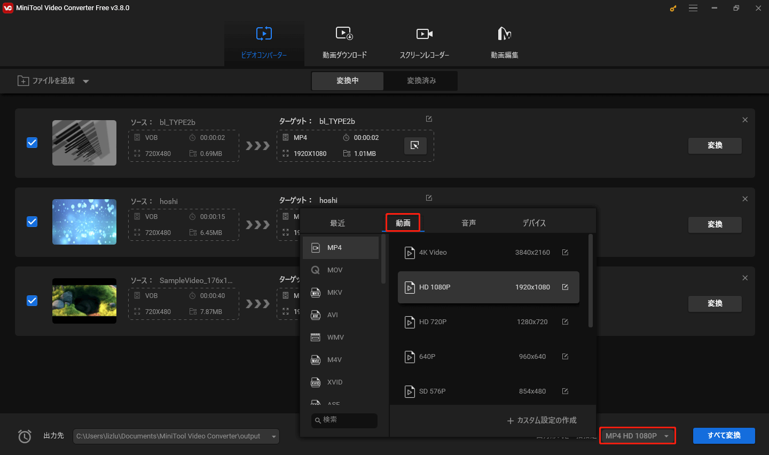769x455 pixels.
Task: Click the bl_TYPE2b video thumbnail
Action: (84, 143)
